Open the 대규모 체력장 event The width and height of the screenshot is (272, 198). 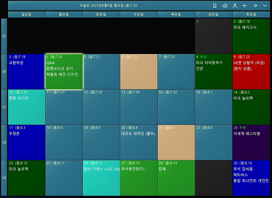click(x=138, y=133)
